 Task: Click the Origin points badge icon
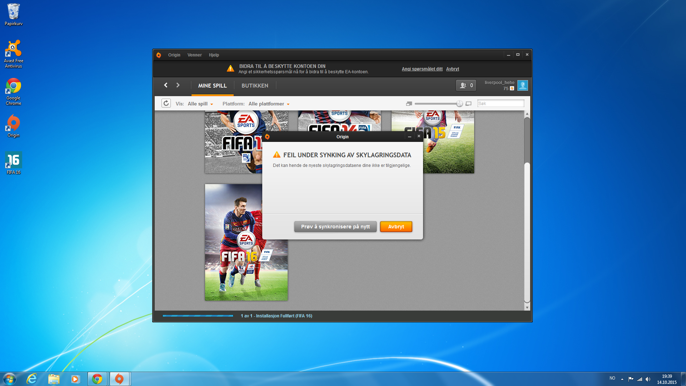pyautogui.click(x=512, y=89)
